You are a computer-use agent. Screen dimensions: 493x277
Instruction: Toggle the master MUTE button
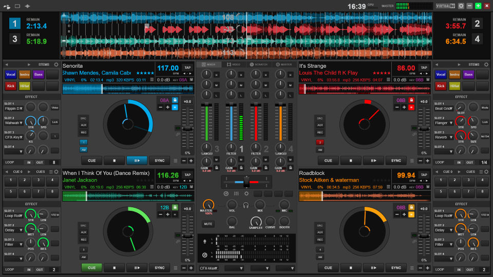(208, 224)
